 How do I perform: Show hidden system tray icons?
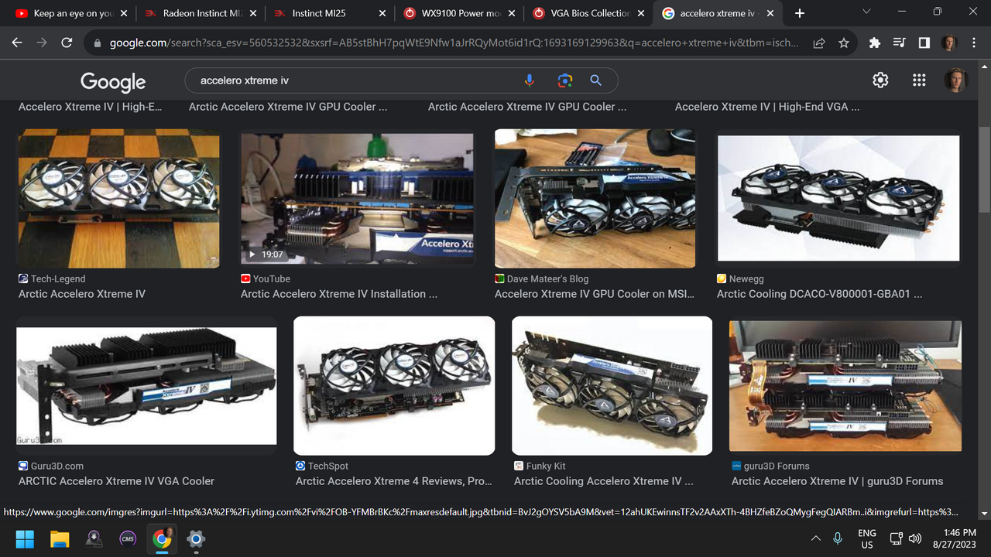(x=815, y=538)
